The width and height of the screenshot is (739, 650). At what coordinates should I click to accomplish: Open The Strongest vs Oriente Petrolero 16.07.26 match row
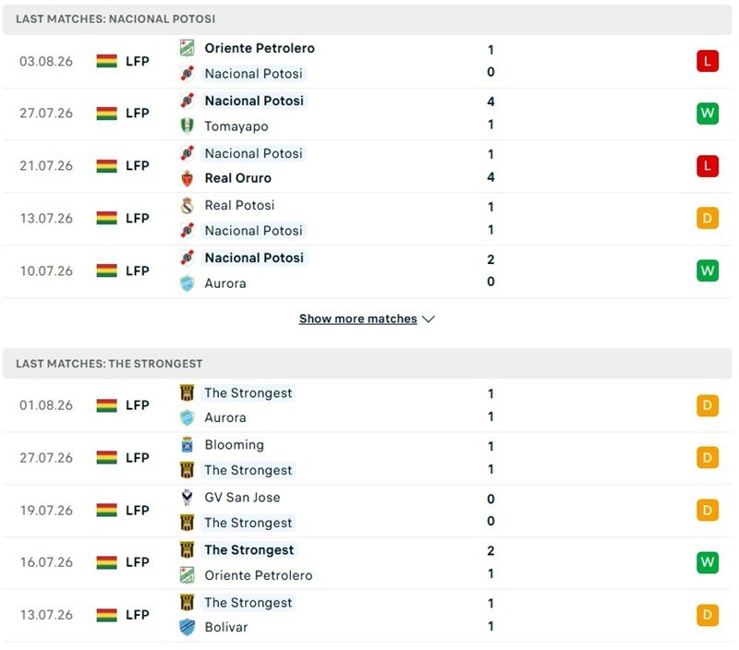[367, 562]
